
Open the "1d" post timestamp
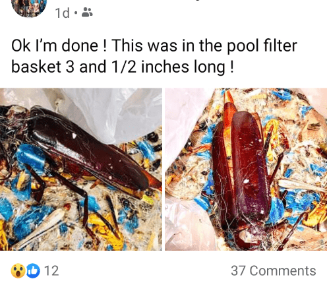pyautogui.click(x=63, y=13)
